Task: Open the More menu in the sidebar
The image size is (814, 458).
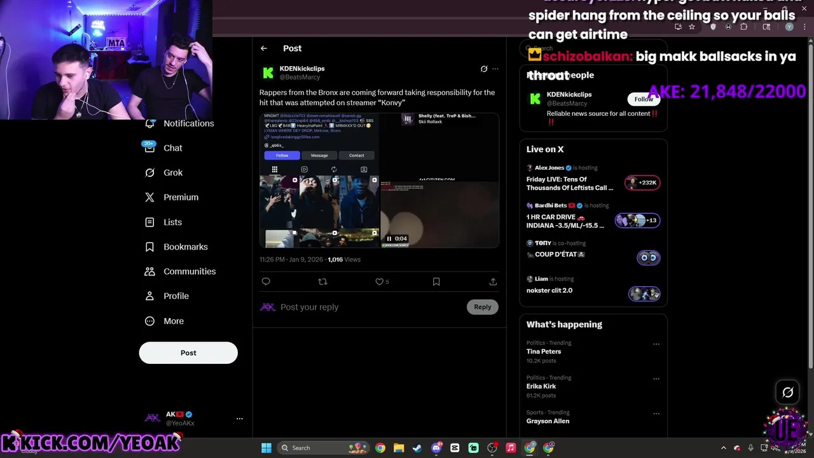Action: click(164, 321)
